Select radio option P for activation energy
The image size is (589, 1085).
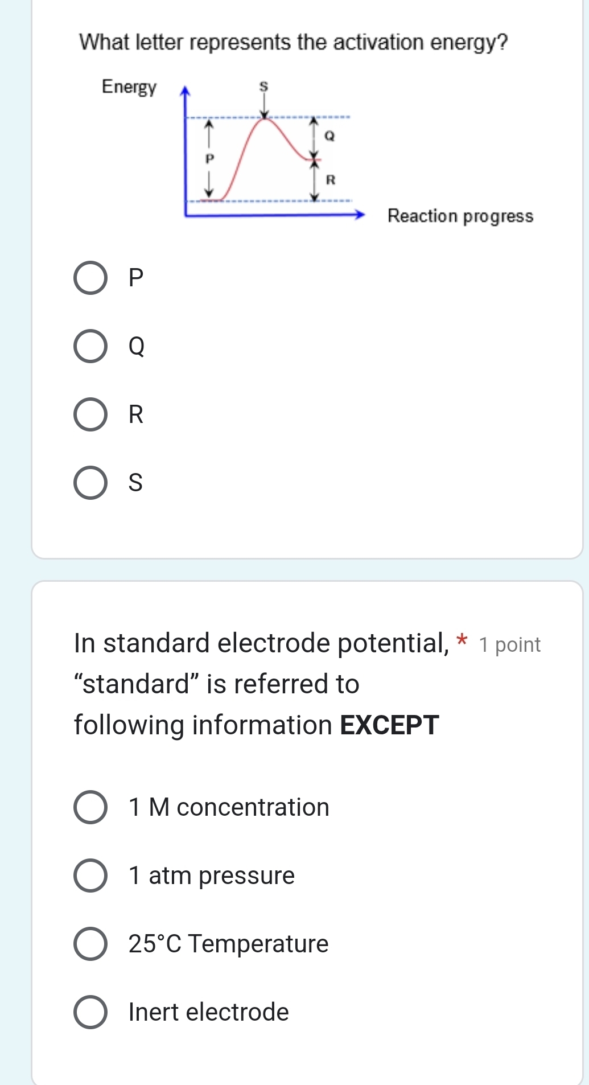(90, 278)
